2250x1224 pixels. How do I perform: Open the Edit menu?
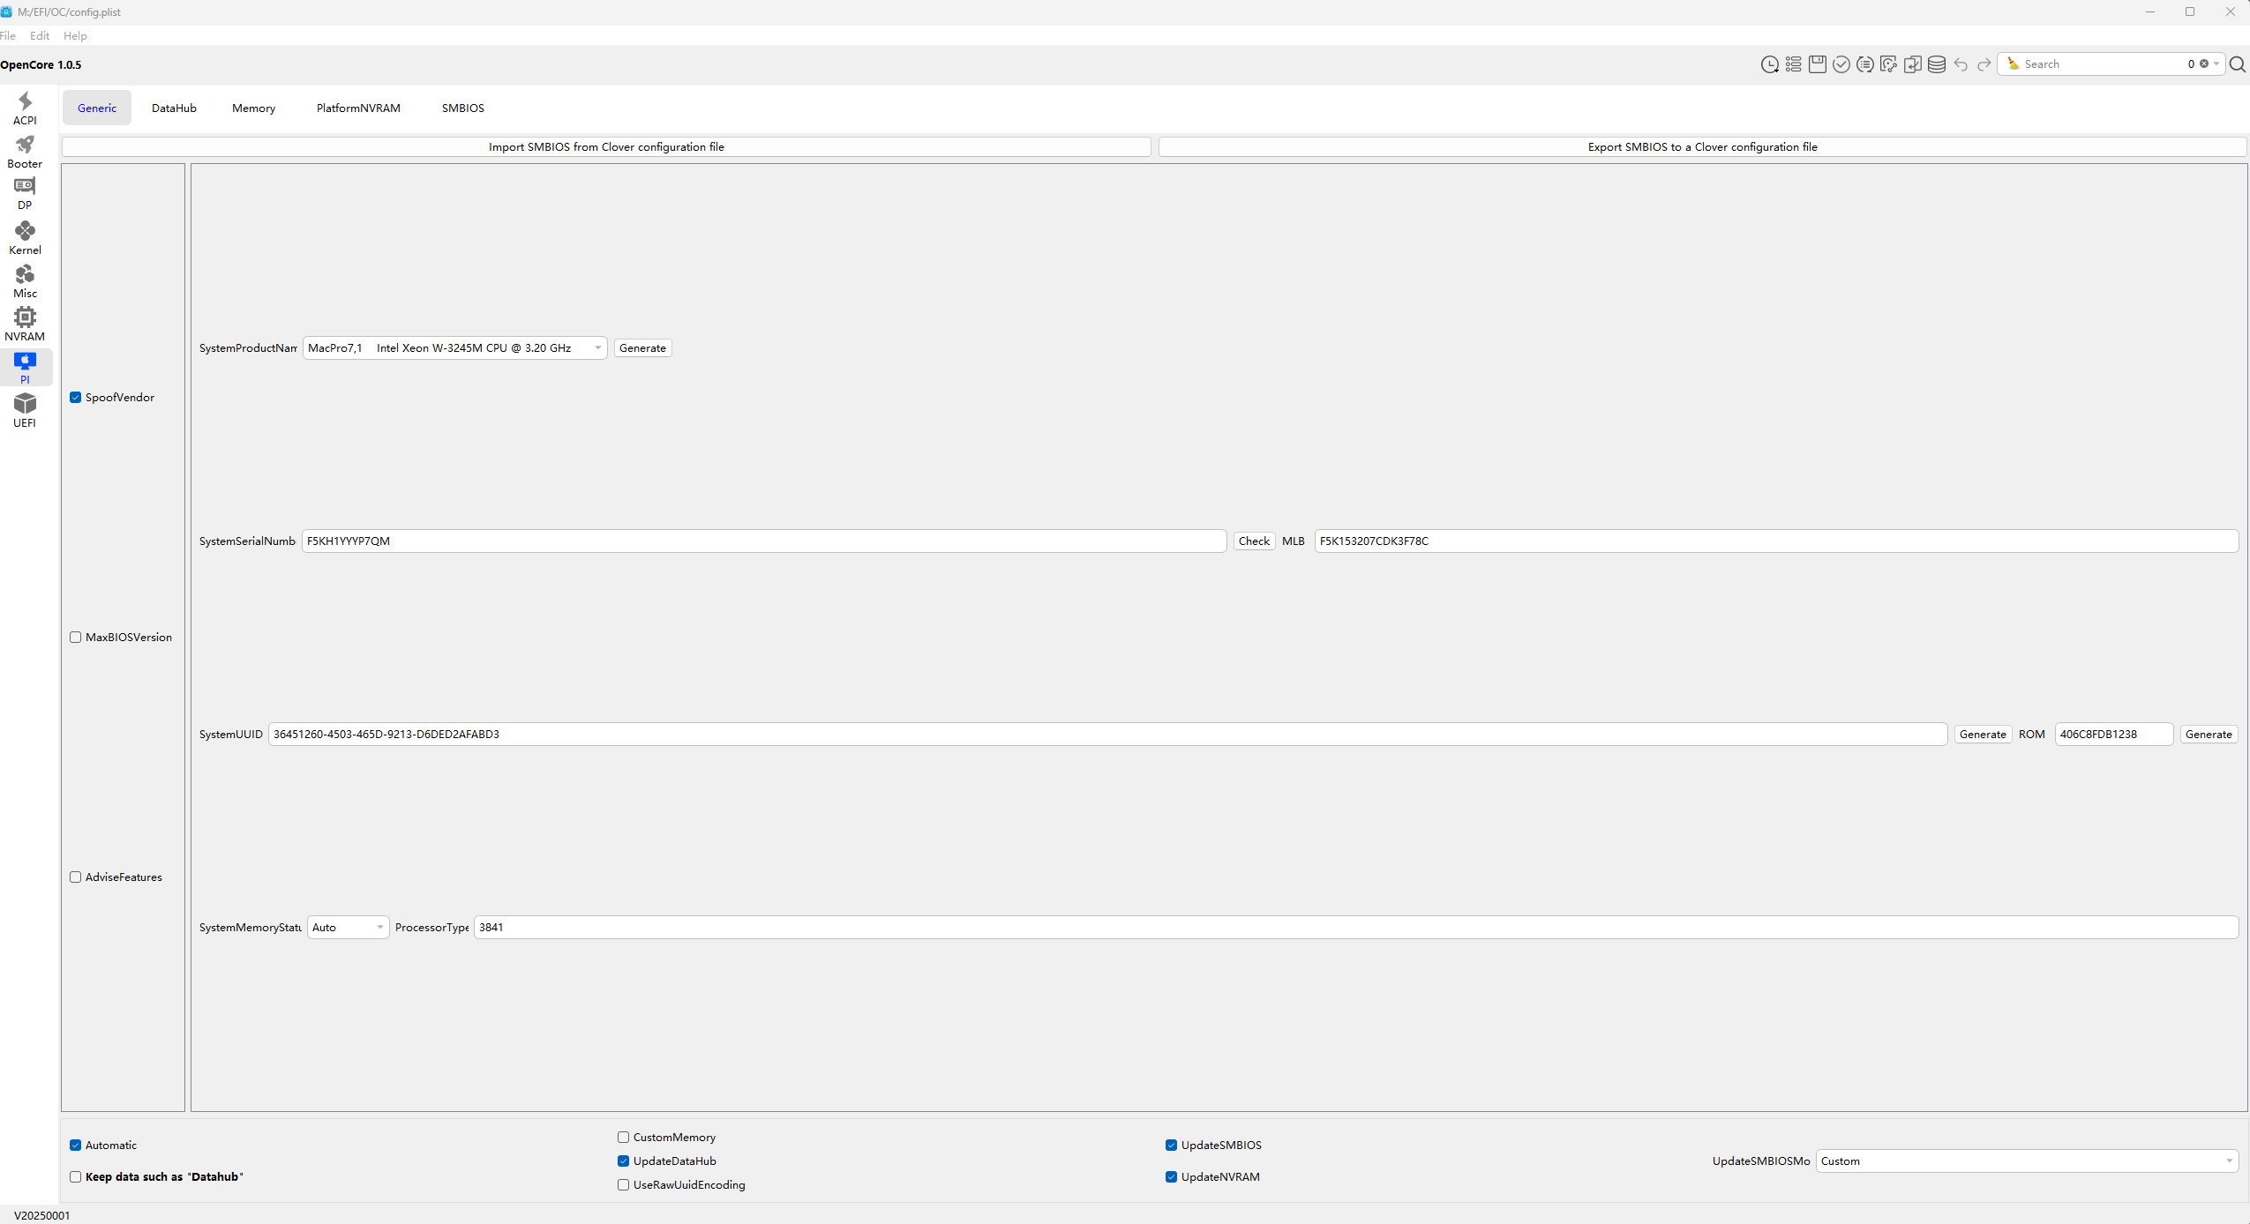pos(40,36)
